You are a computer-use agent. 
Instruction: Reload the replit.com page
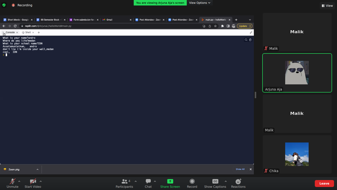pos(15,26)
